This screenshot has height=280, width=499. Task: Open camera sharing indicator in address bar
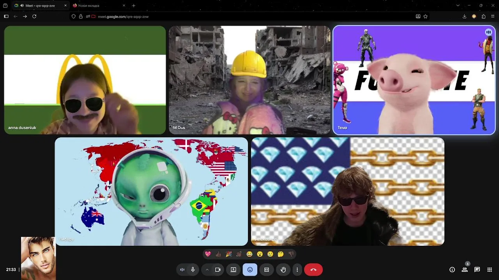[x=94, y=16]
